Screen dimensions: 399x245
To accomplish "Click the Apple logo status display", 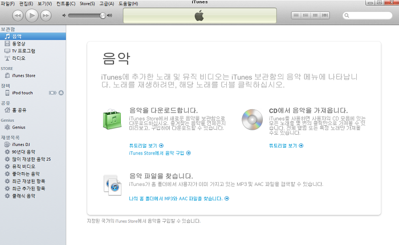I will (200, 15).
